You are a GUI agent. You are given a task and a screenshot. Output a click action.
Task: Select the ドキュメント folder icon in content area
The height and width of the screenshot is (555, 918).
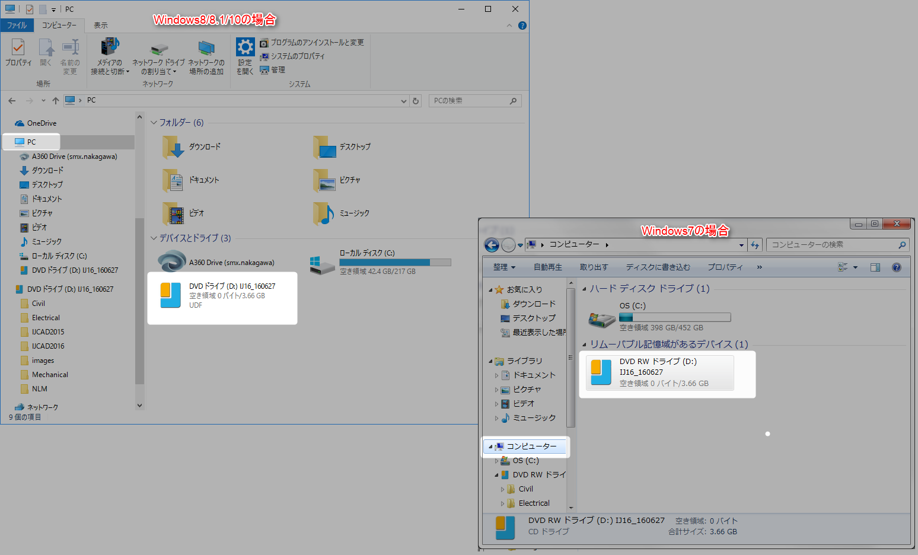click(174, 180)
